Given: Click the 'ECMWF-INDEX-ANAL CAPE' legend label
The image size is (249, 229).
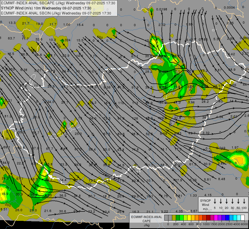Looking at the screenshot, I should point(147,219).
